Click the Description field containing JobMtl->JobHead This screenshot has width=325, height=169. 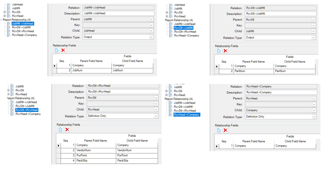pyautogui.click(x=118, y=13)
